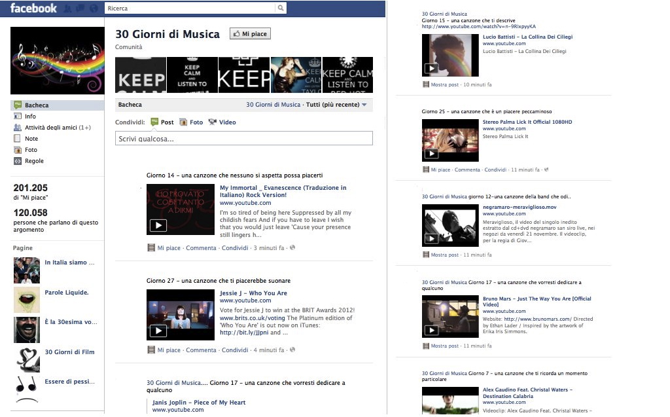Choose Video share option
The image size is (670, 417).
click(x=222, y=122)
